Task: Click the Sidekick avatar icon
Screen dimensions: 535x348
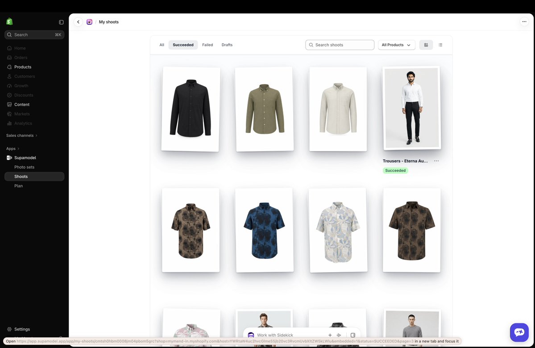Action: tap(251, 335)
